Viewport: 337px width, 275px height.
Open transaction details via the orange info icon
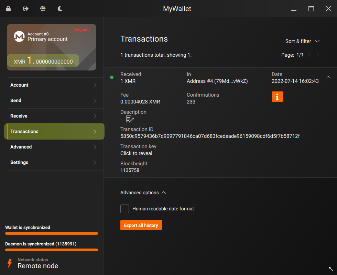click(x=277, y=97)
